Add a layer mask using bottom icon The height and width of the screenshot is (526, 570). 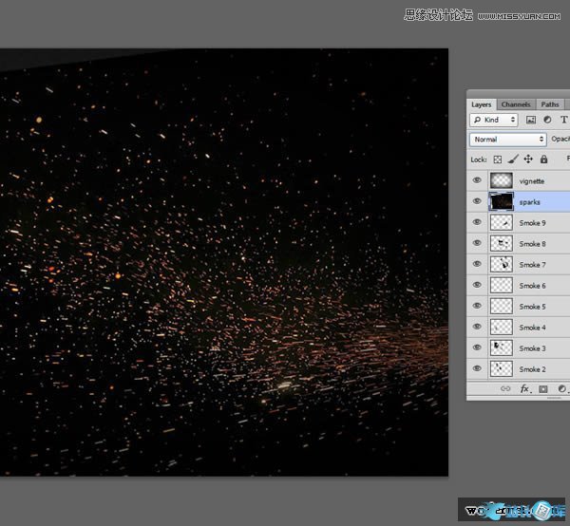[543, 388]
